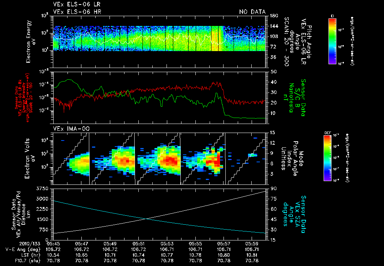Click the LST value 10.54
This screenshot has width=384, height=266.
click(x=53, y=255)
